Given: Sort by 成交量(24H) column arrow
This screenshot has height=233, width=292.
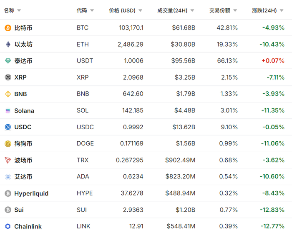Looking at the screenshot, I should [193, 11].
